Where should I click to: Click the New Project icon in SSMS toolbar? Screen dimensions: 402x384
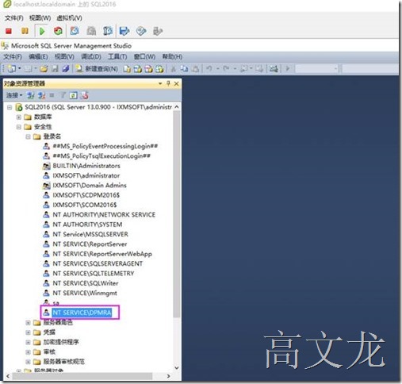[12, 69]
